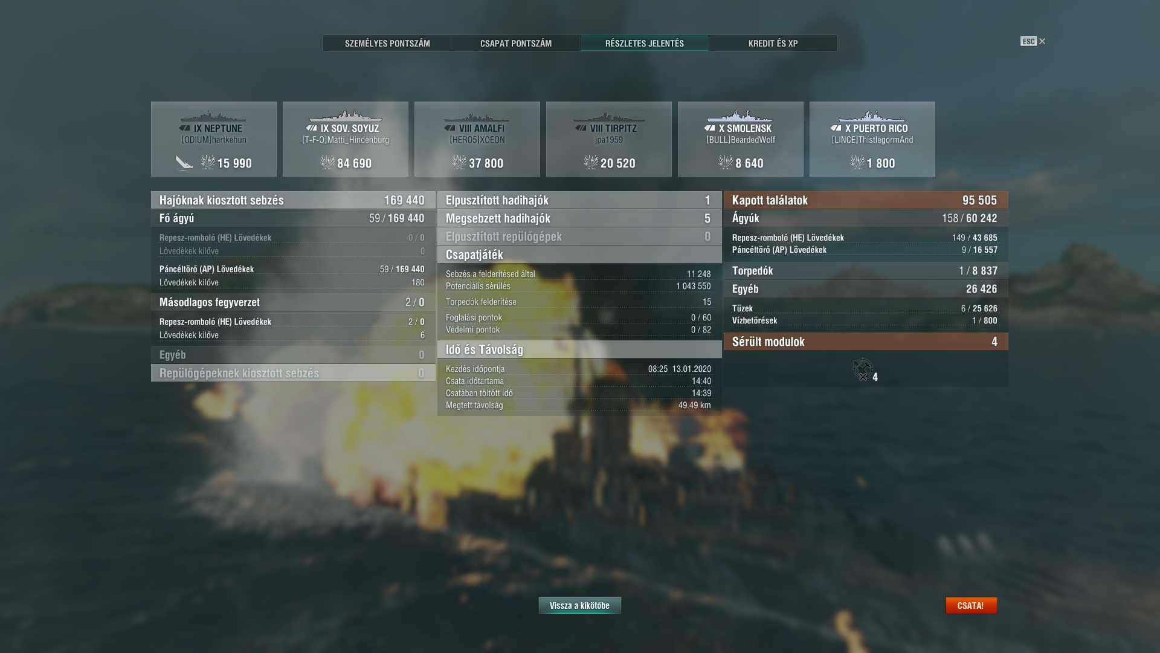Click the damage burst icon beside 37 800

[x=459, y=162]
